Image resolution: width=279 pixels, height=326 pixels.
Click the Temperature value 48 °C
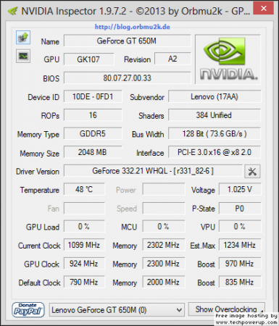84,189
